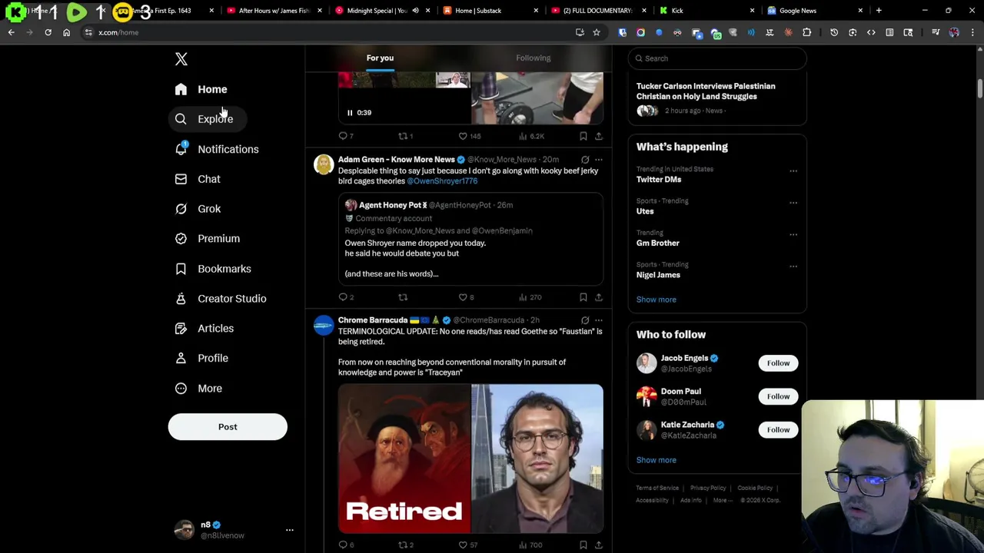Open the Retired image in Chrome Barracuda's post
Image resolution: width=984 pixels, height=553 pixels.
click(x=404, y=459)
